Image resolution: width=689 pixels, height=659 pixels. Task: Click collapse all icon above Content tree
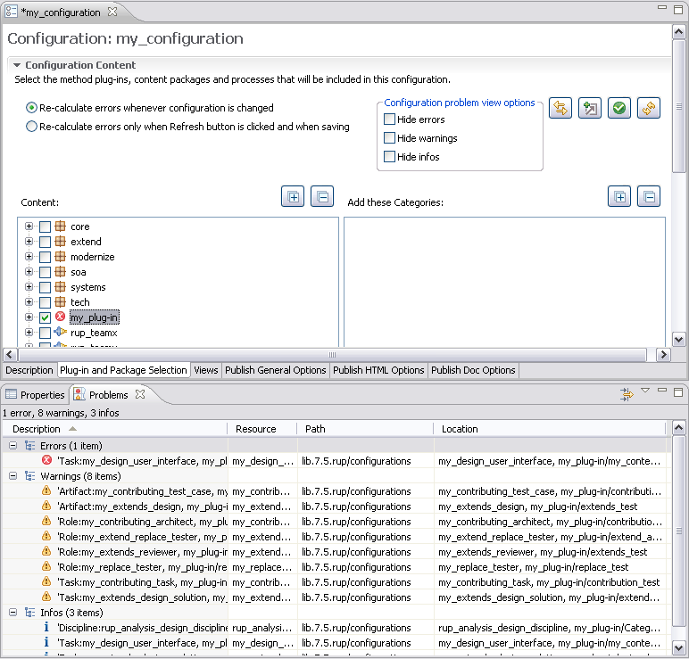[x=321, y=197]
